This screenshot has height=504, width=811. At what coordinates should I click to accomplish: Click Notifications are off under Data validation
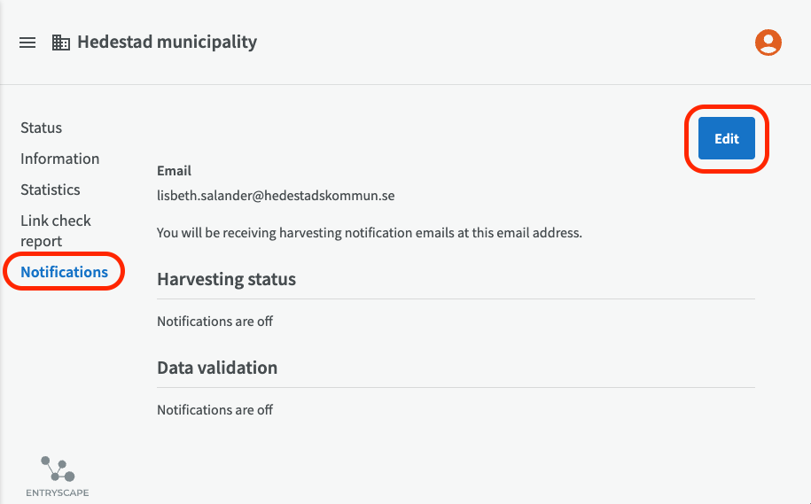click(215, 410)
